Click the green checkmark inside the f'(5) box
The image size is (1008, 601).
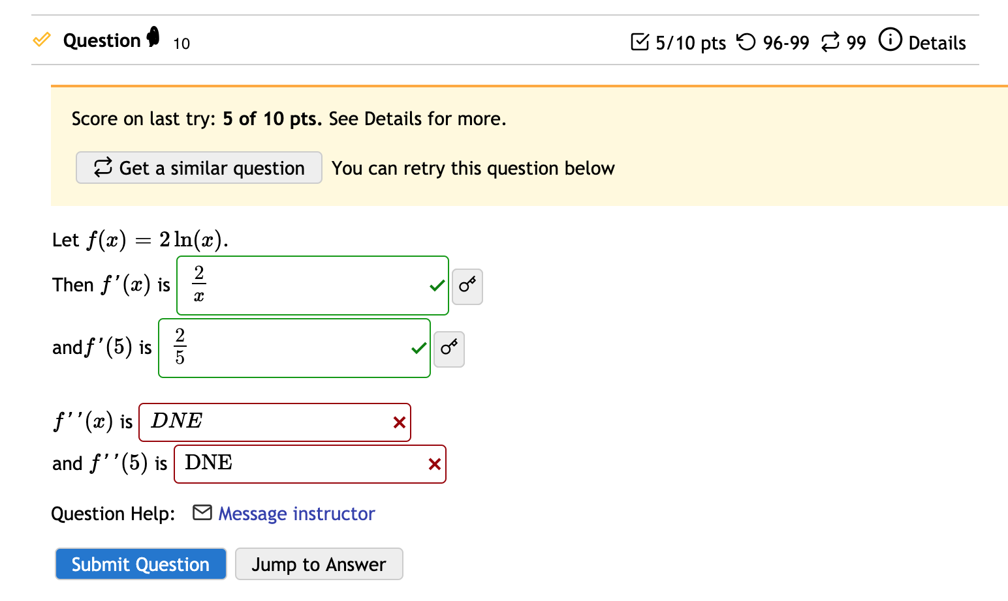pos(418,349)
